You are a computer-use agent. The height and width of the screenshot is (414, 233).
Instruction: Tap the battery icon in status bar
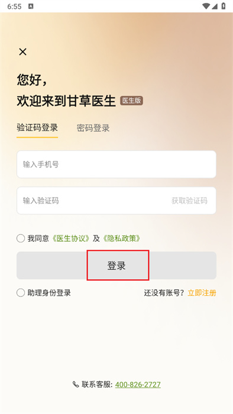(224, 6)
